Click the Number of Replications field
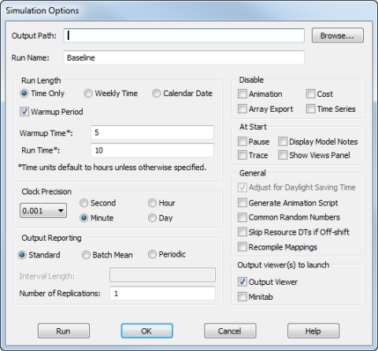The image size is (378, 351). 162,294
